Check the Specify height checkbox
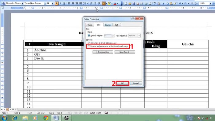The image size is (215, 121). pos(89,36)
